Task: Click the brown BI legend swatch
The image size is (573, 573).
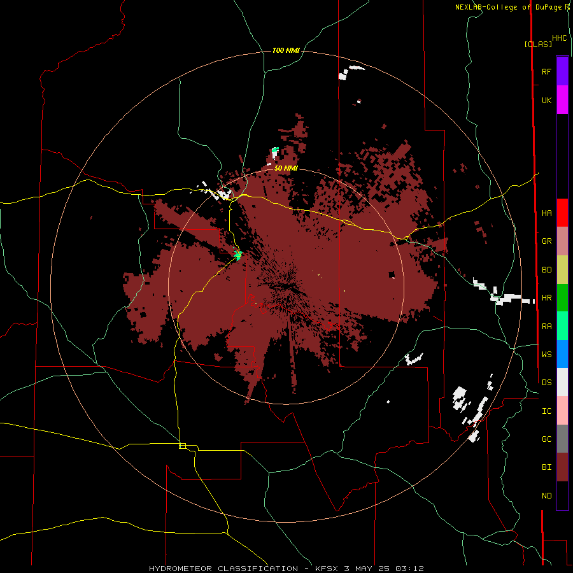Action: [562, 467]
